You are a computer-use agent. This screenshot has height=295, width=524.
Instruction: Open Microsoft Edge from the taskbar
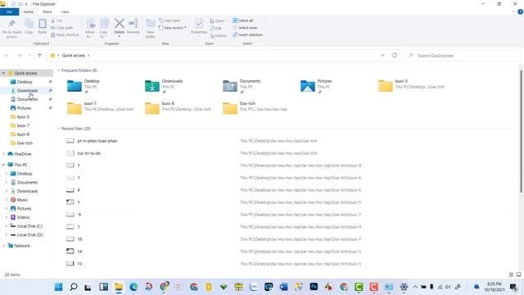pos(133,287)
